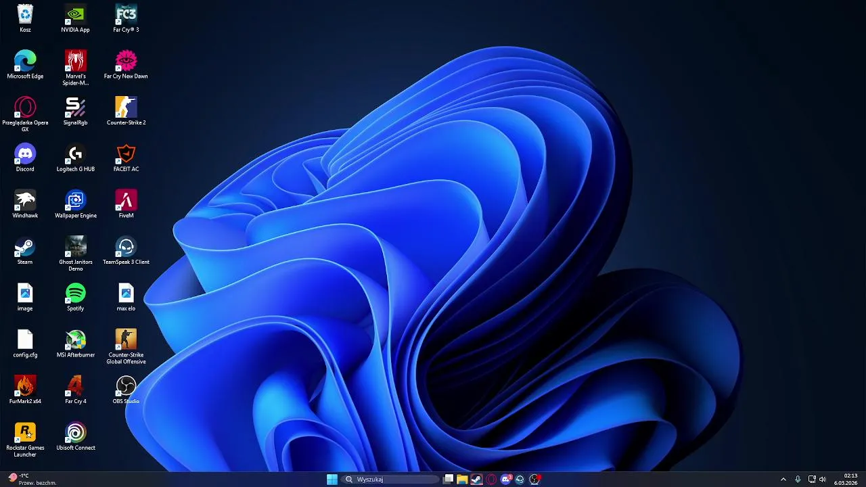This screenshot has width=866, height=487.
Task: Select the Microsoft Edge desktop shortcut
Action: pyautogui.click(x=25, y=65)
